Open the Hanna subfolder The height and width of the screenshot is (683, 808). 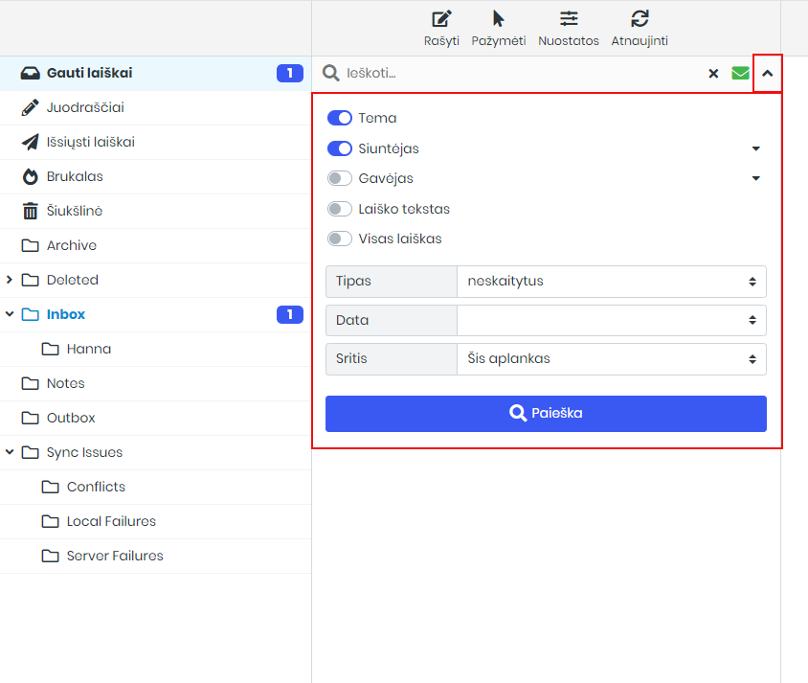coord(154,350)
